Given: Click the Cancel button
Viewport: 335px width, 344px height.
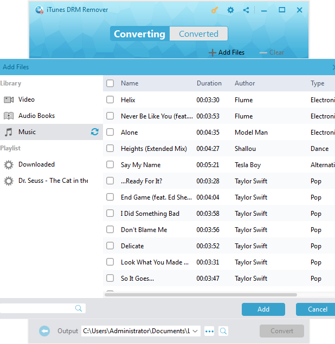Looking at the screenshot, I should tap(317, 309).
